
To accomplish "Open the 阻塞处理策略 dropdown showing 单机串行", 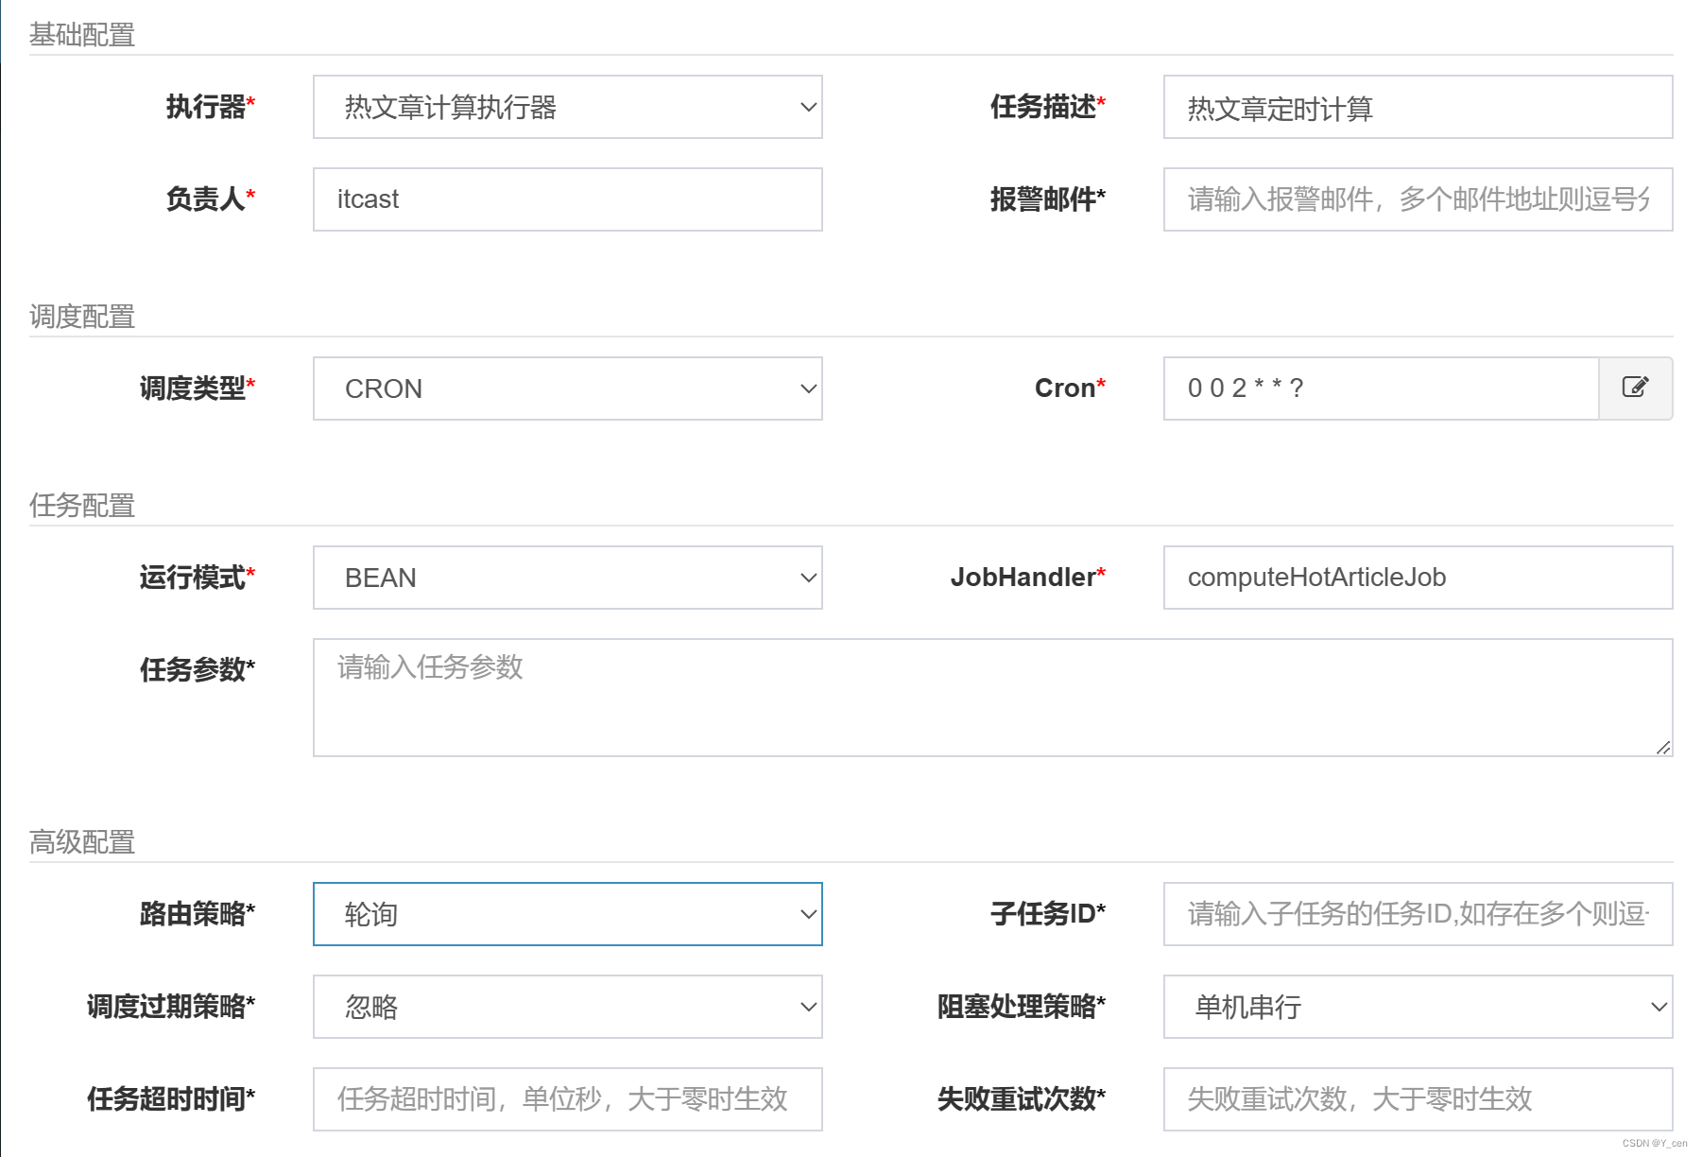I will click(1418, 1007).
